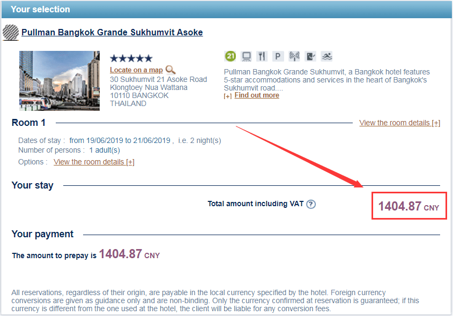This screenshot has height=316, width=453.
Task: Click the prepay amount 1404.87 CNY
Action: (129, 254)
